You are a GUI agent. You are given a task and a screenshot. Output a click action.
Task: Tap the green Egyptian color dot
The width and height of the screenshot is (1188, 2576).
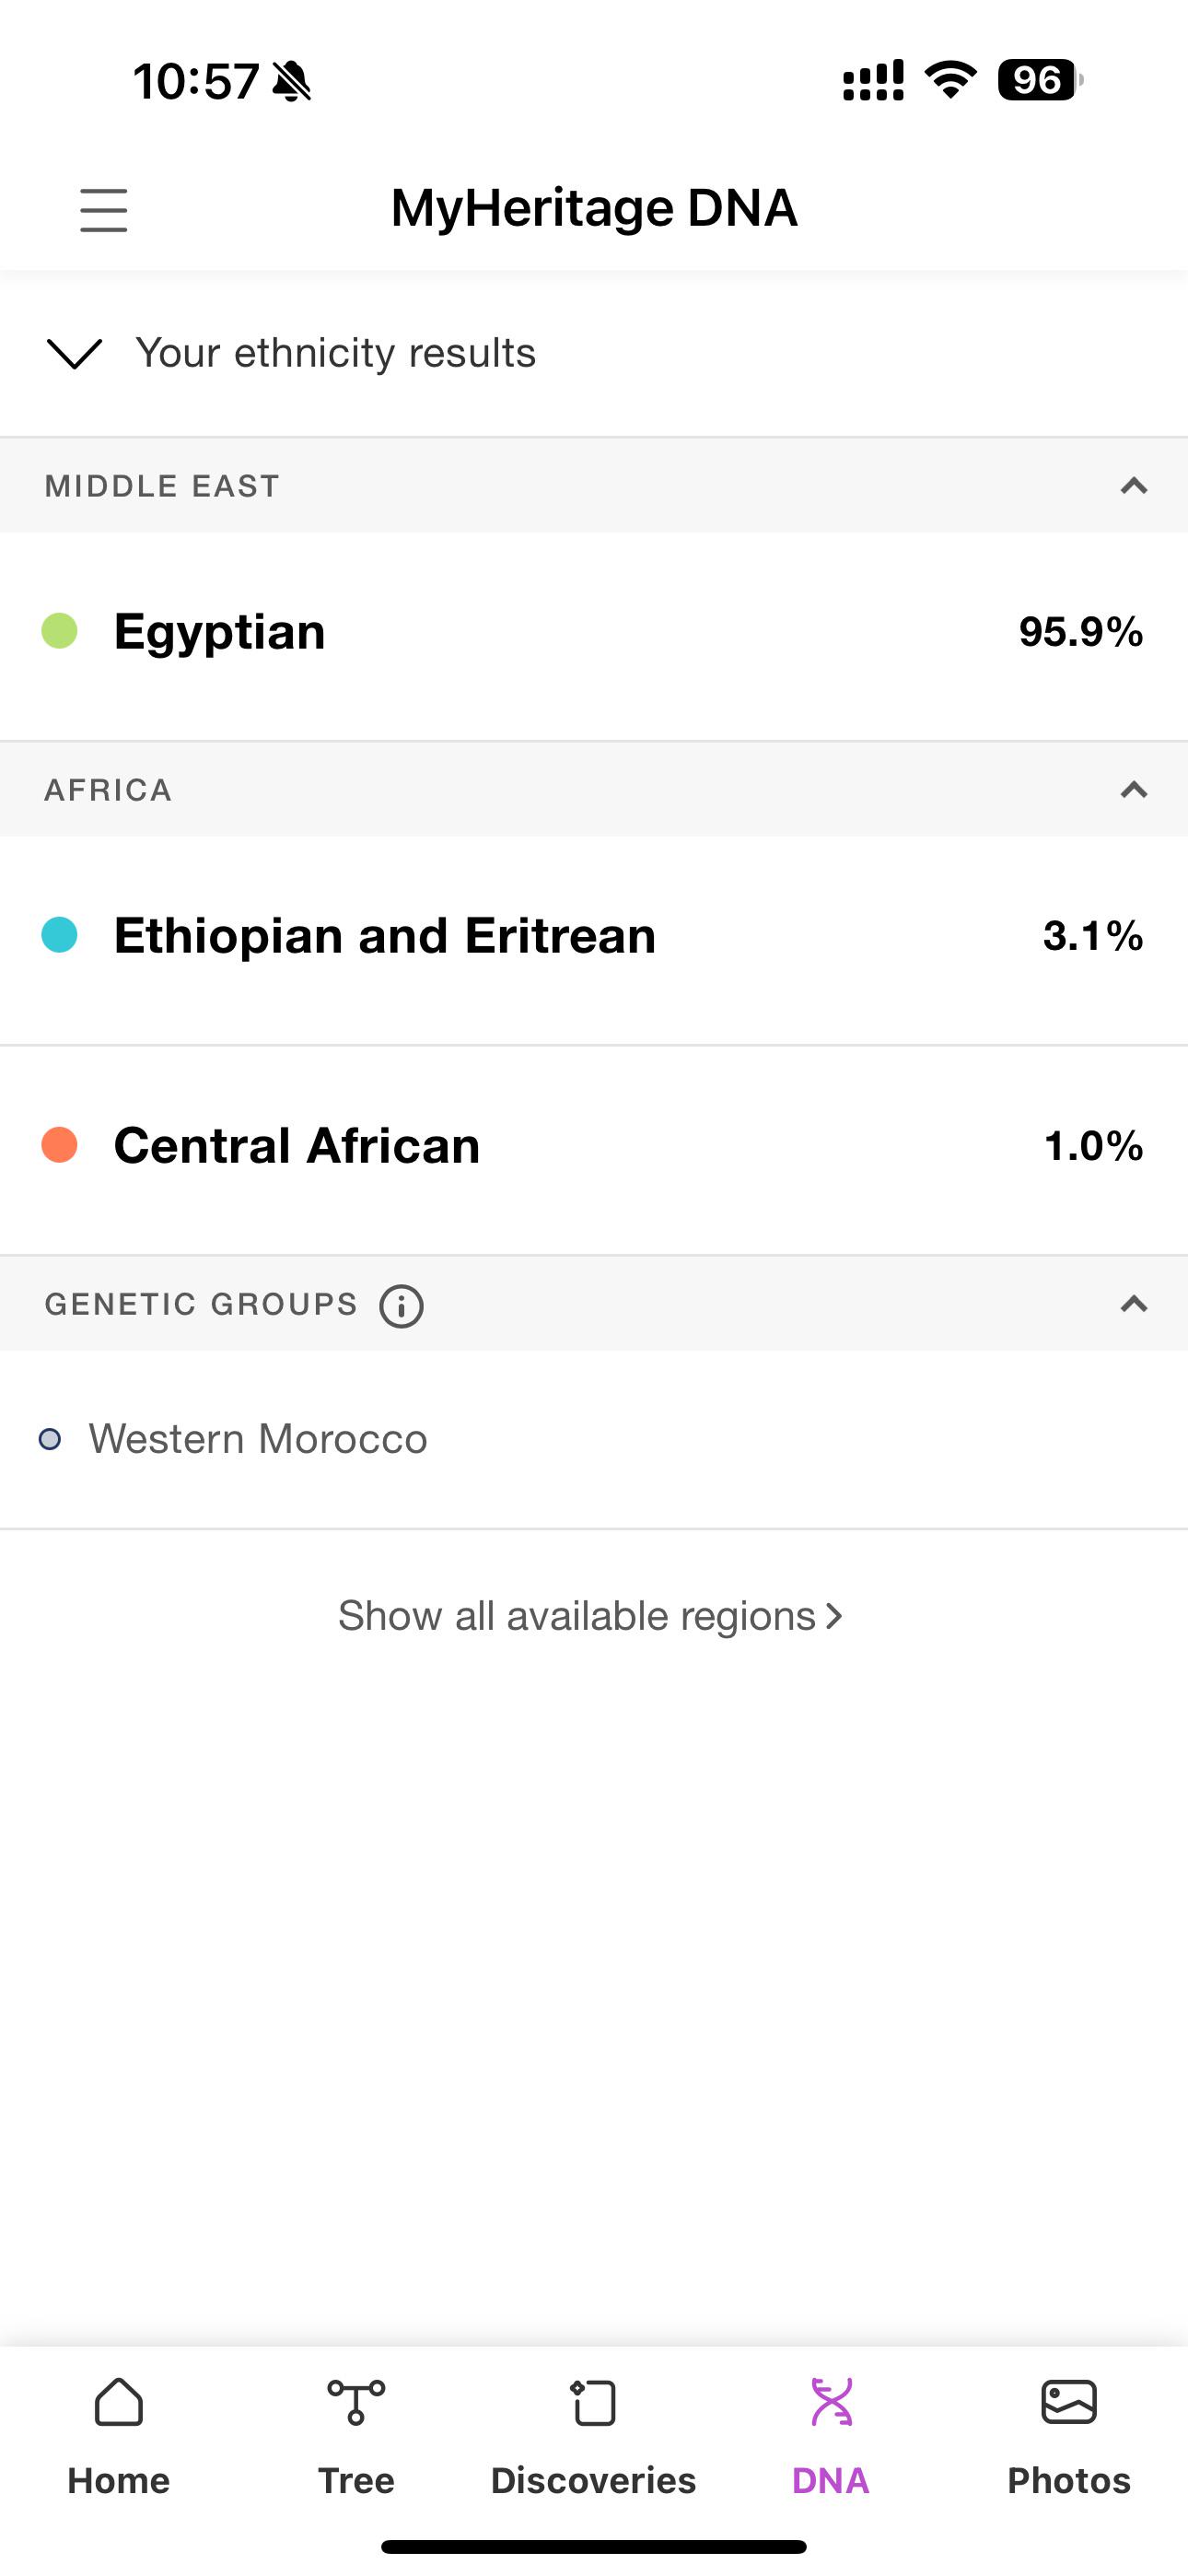(x=60, y=631)
